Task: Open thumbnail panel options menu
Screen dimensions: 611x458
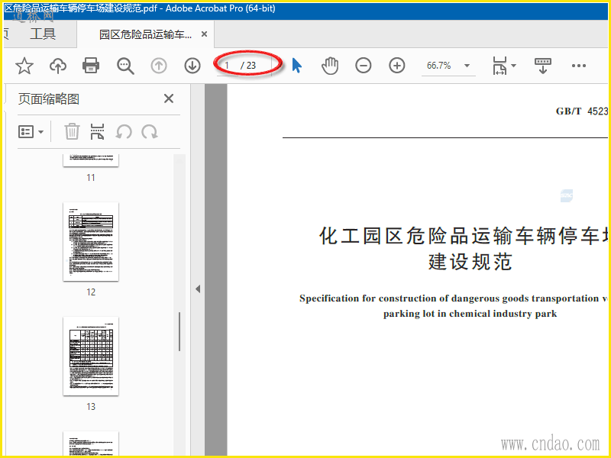Action: pos(31,131)
